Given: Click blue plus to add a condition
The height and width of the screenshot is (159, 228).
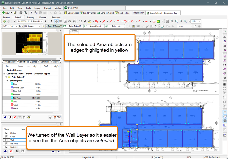Looking at the screenshot, I should (5, 117).
